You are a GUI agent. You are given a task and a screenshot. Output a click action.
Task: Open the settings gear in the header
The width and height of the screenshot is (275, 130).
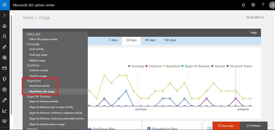point(253,5)
